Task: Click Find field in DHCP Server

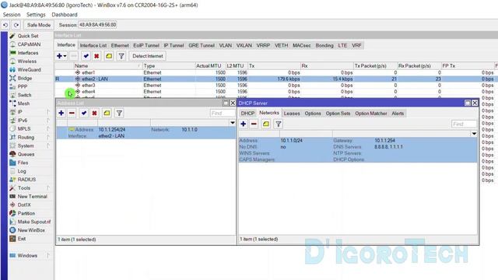Action: pyautogui.click(x=464, y=124)
